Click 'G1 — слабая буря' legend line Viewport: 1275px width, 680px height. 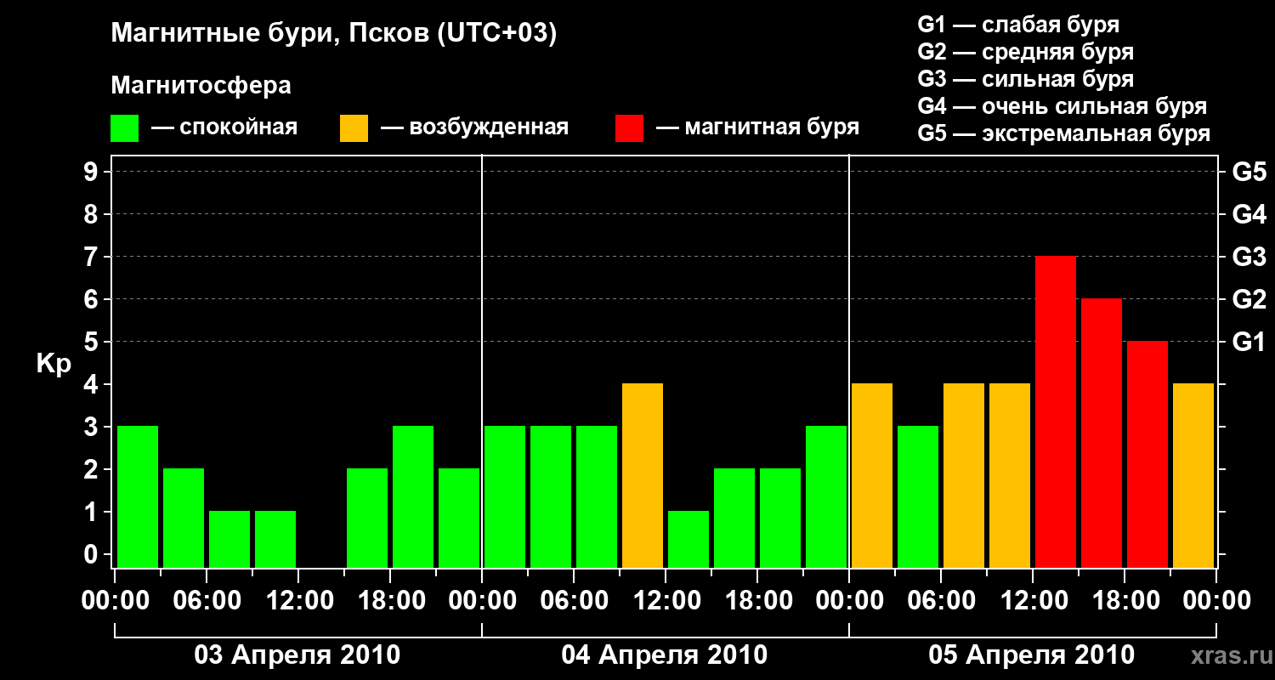click(1018, 25)
